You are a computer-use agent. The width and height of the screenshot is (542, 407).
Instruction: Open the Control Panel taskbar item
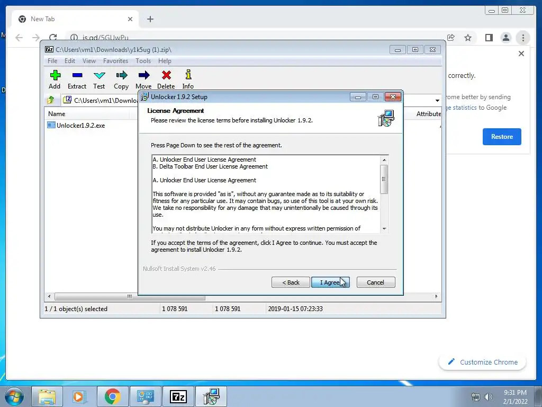[145, 396]
